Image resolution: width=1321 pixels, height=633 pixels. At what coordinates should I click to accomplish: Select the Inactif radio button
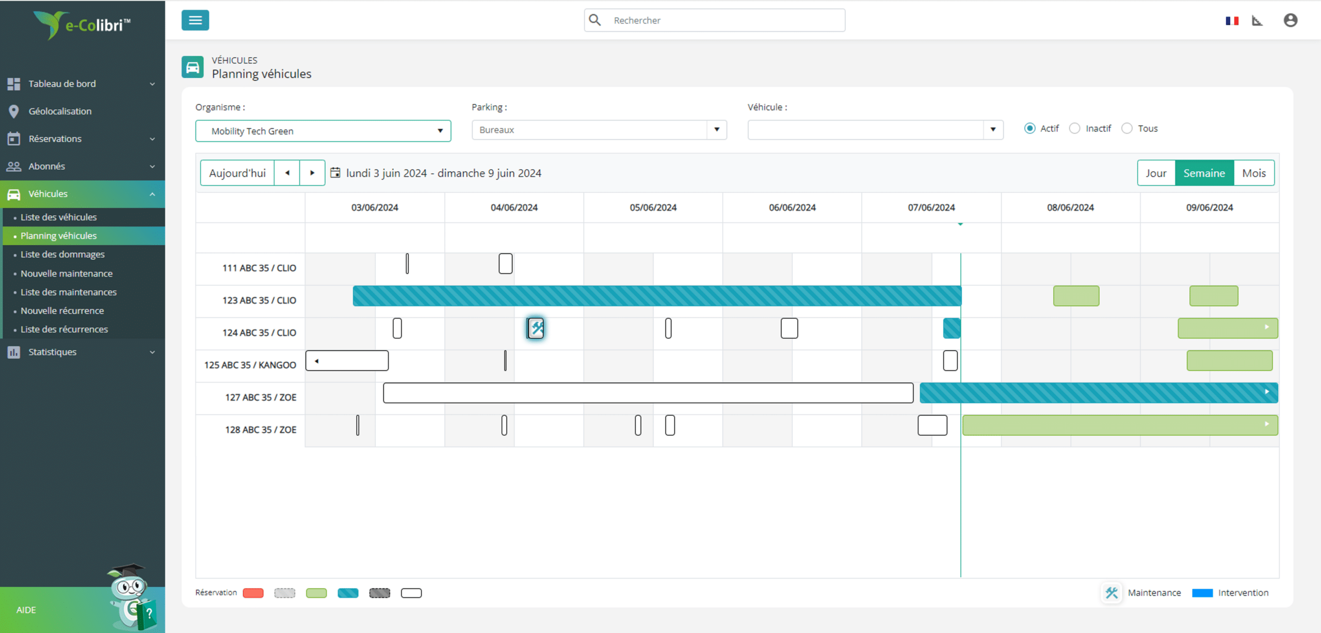pyautogui.click(x=1074, y=128)
